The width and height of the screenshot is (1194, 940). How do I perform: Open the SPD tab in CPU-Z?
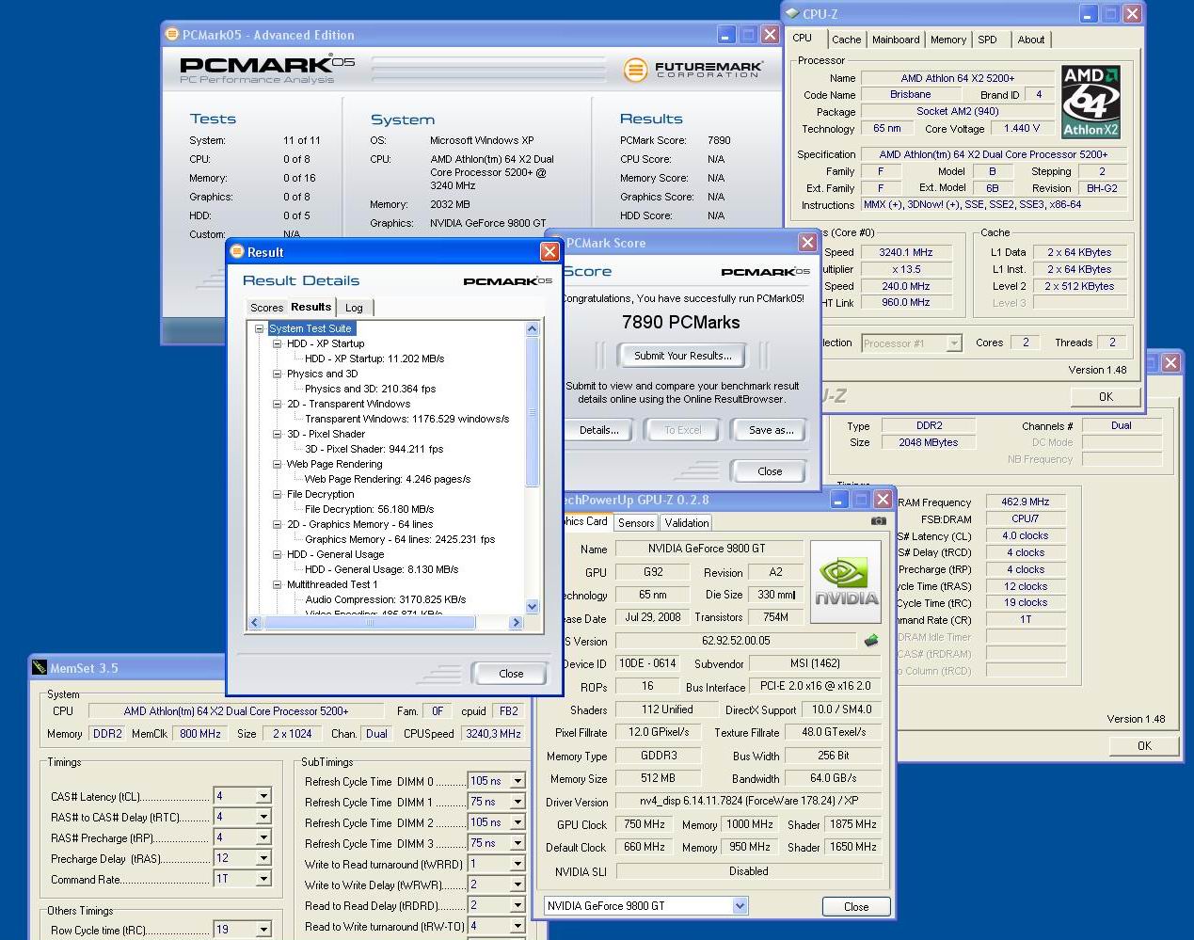pyautogui.click(x=987, y=40)
